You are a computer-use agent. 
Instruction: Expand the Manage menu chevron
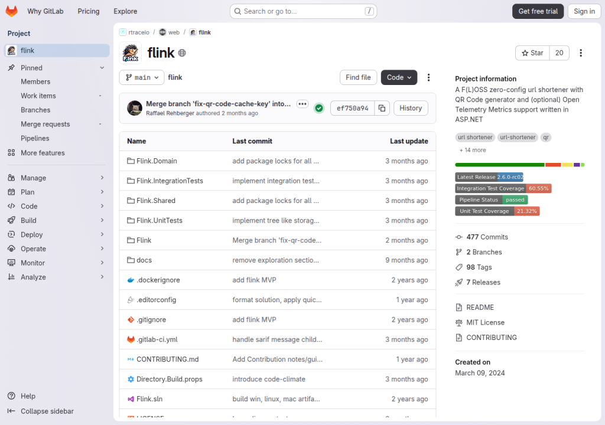pyautogui.click(x=102, y=178)
